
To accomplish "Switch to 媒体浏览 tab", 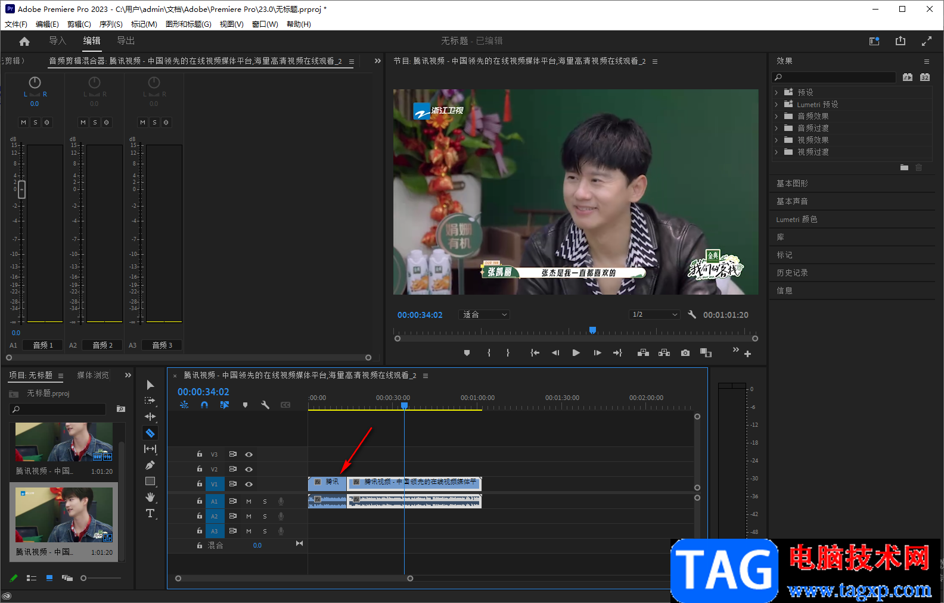I will click(x=93, y=375).
